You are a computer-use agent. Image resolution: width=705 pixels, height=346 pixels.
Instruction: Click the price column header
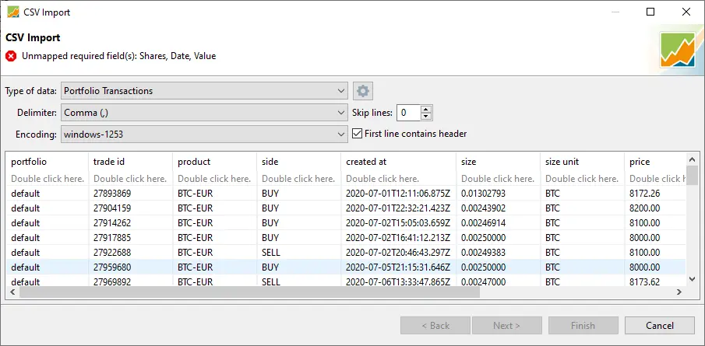(x=655, y=162)
